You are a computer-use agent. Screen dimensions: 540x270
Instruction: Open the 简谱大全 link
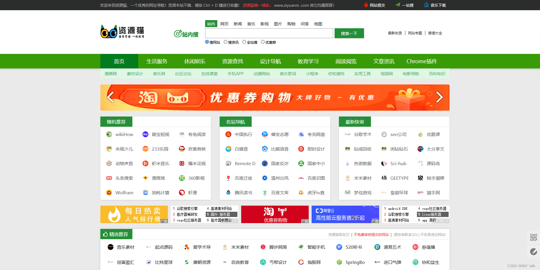[x=435, y=33]
